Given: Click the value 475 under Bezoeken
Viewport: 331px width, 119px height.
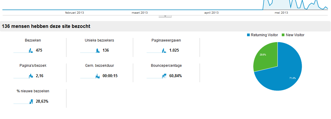Looking at the screenshot, I should pyautogui.click(x=39, y=50).
